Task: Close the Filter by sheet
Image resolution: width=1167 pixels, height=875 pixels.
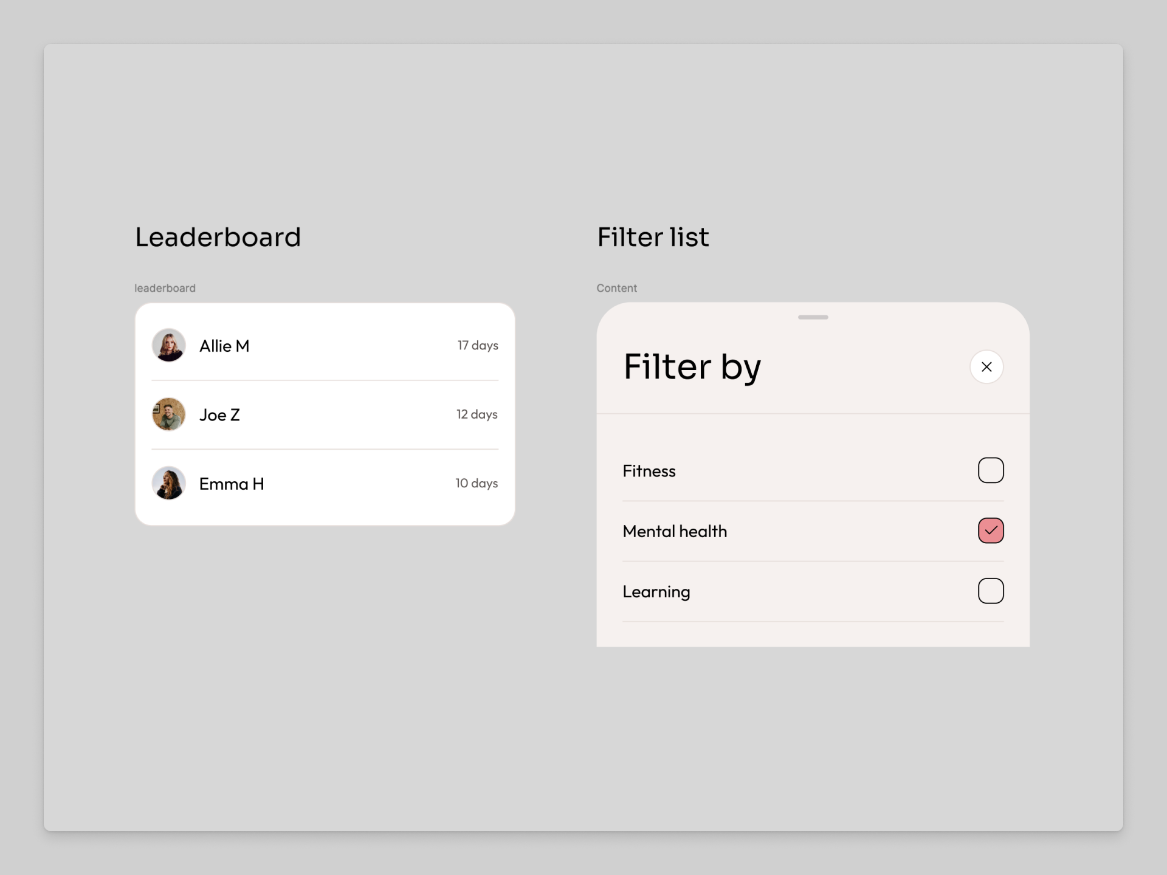Action: [986, 367]
